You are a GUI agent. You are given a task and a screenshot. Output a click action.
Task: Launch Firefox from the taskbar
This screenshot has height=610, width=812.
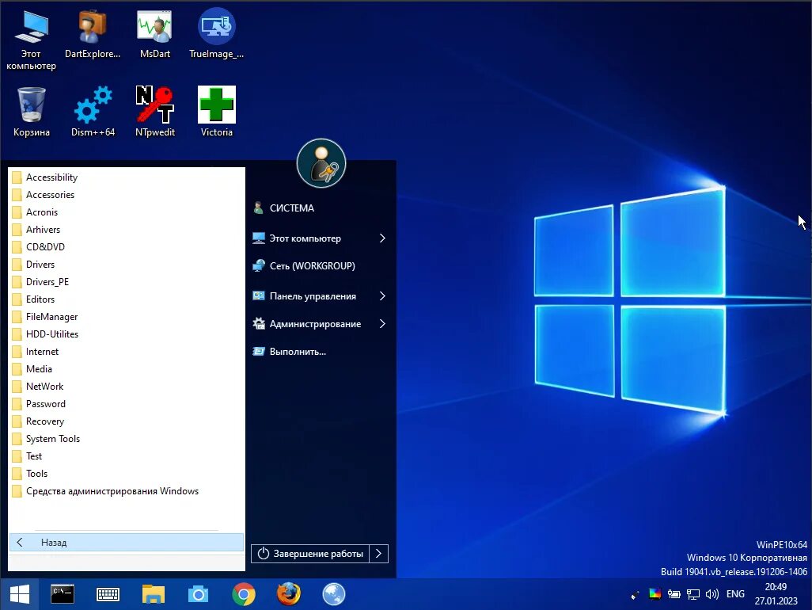(x=288, y=594)
